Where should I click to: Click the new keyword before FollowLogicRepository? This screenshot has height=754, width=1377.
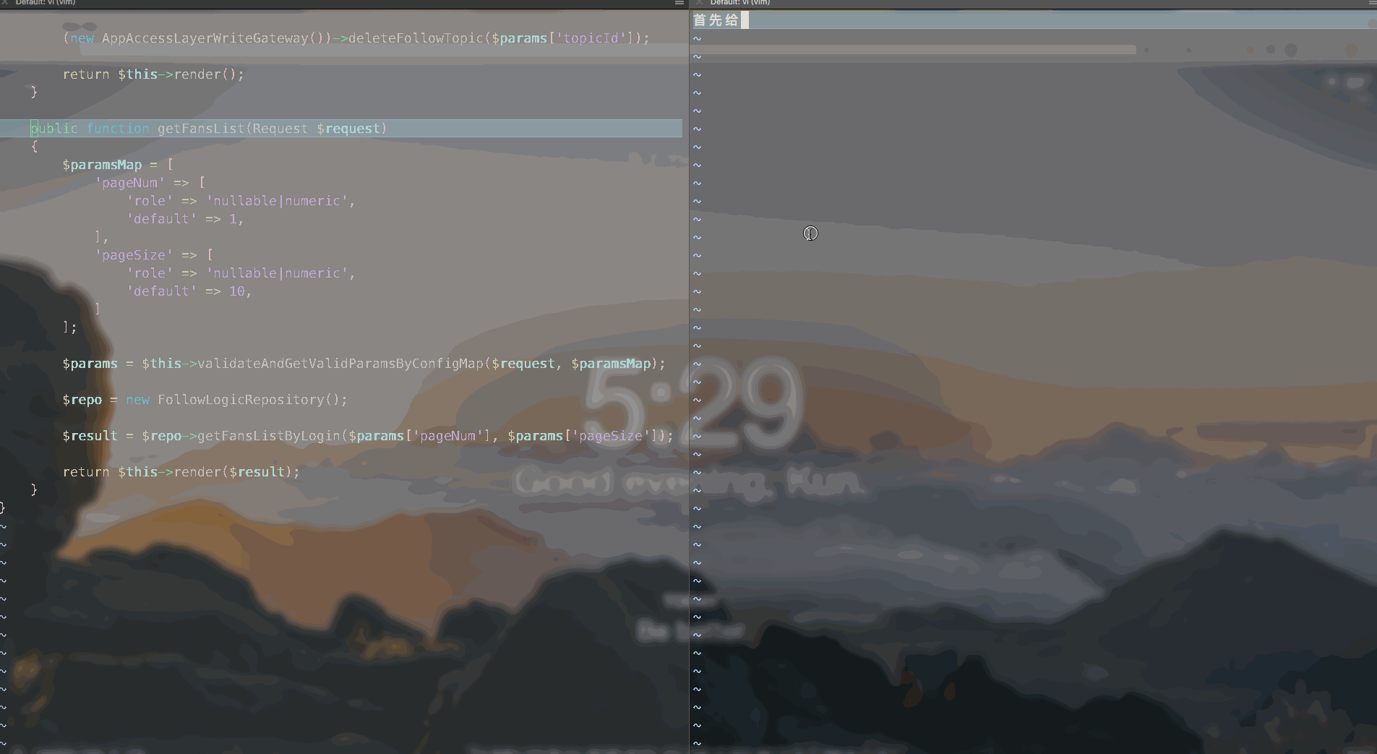pos(137,400)
